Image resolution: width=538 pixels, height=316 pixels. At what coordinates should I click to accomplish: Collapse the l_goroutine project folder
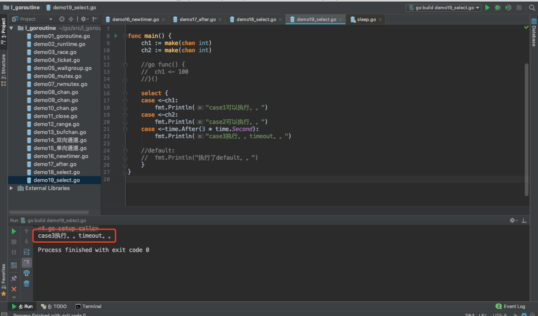tap(11, 28)
